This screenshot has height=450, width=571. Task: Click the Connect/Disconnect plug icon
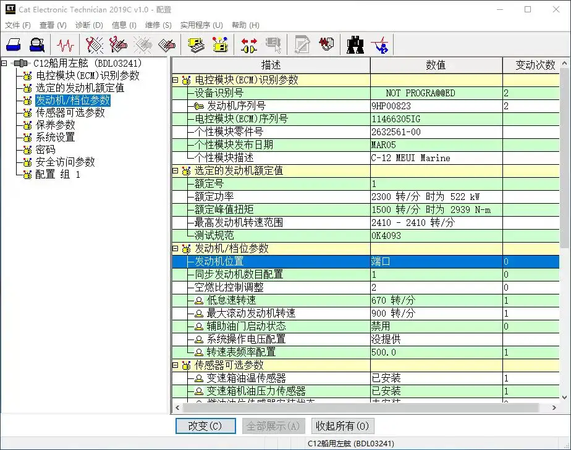tap(249, 45)
